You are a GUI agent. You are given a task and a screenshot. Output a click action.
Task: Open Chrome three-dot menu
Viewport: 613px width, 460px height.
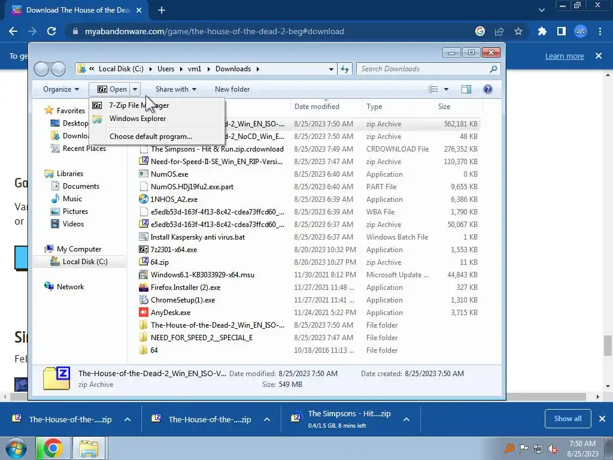pos(600,31)
